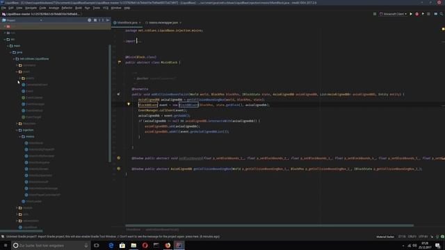Expand the command package folder
Viewport: 445px width, 250px height.
coord(17,65)
